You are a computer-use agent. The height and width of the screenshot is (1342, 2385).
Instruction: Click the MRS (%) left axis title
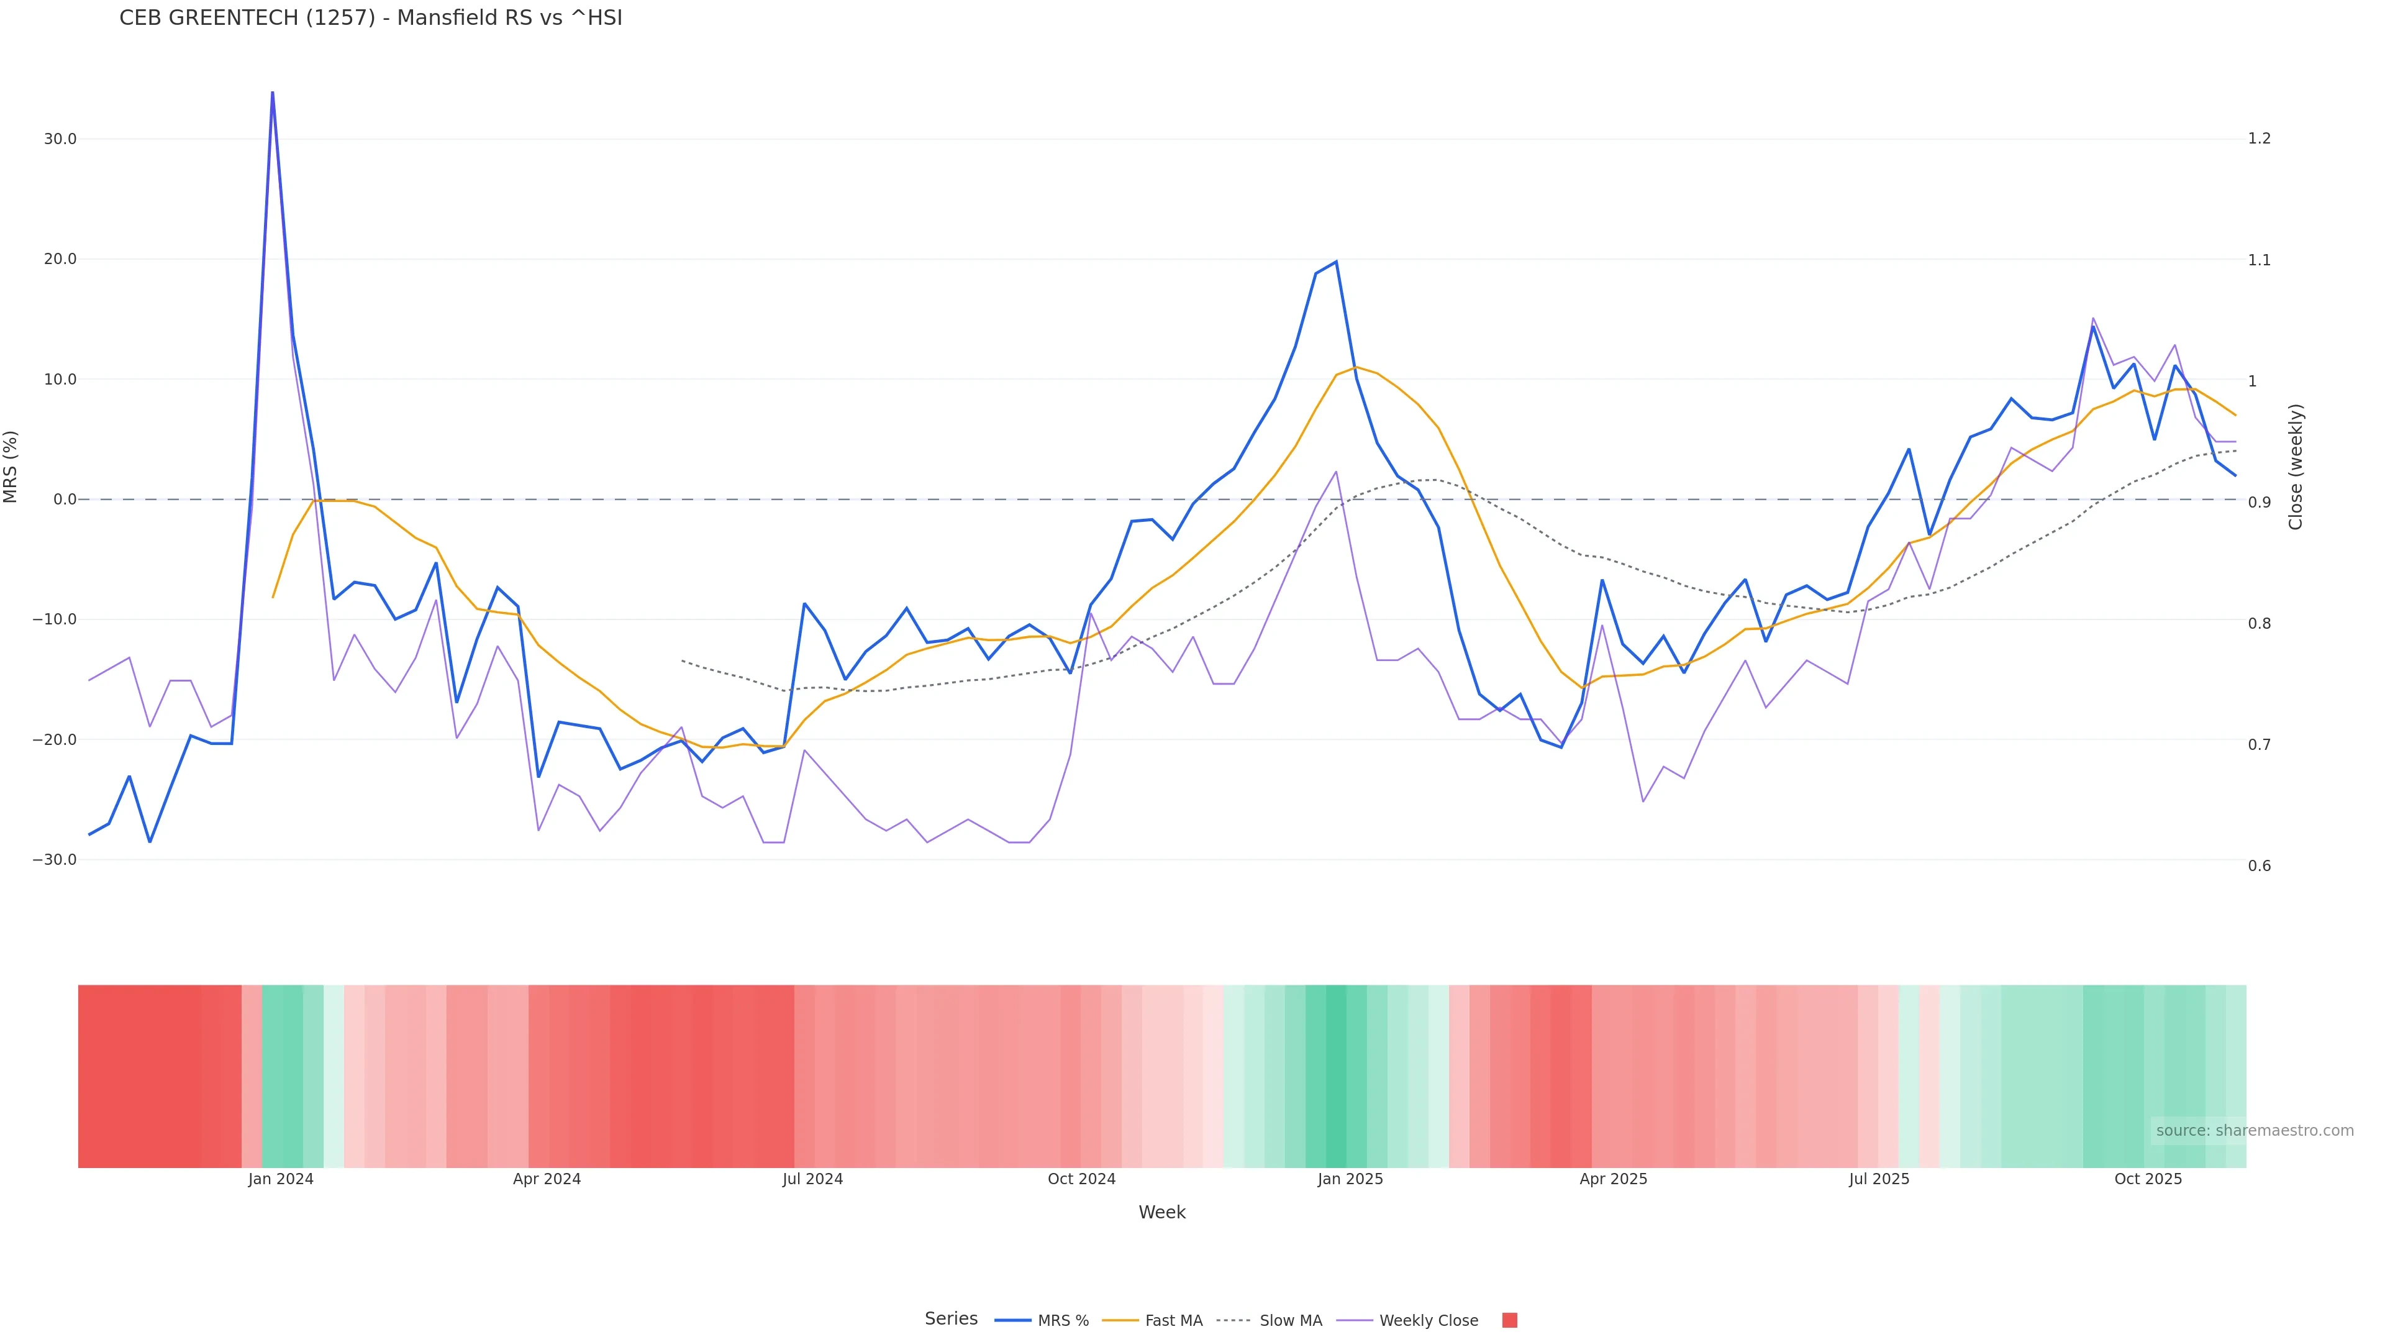pyautogui.click(x=11, y=467)
